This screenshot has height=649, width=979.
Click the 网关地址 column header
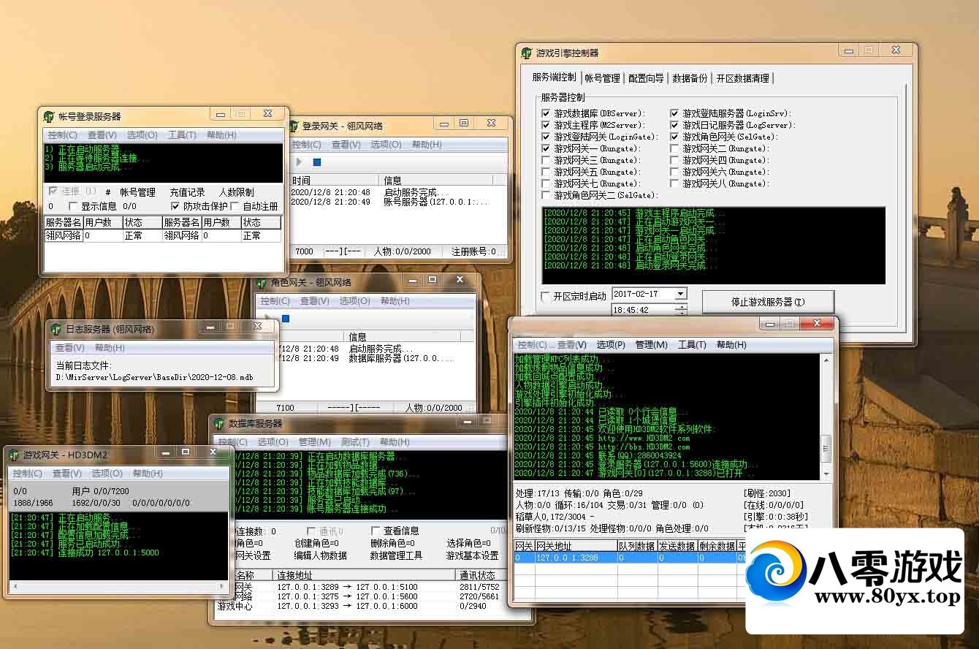coord(576,546)
